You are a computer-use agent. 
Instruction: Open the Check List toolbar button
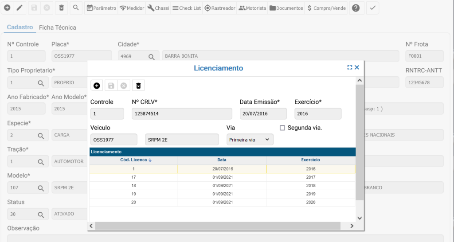tap(186, 8)
